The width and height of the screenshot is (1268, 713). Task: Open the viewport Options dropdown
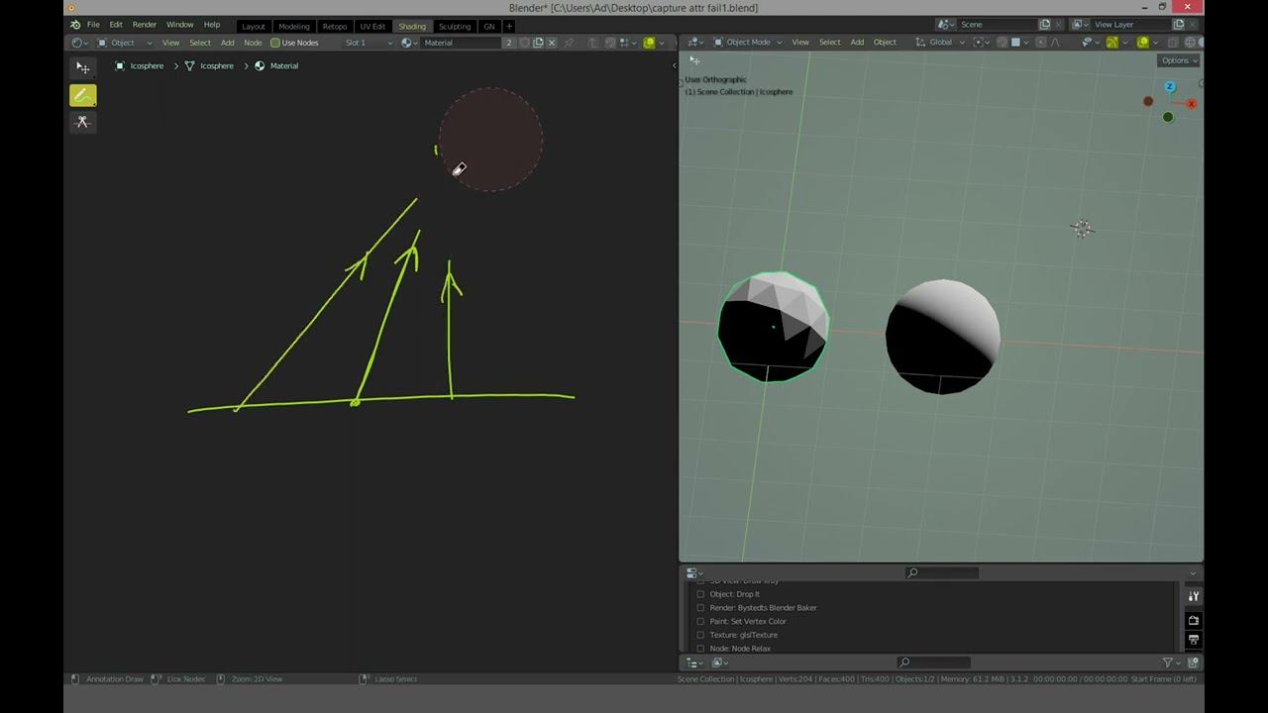[x=1179, y=60]
